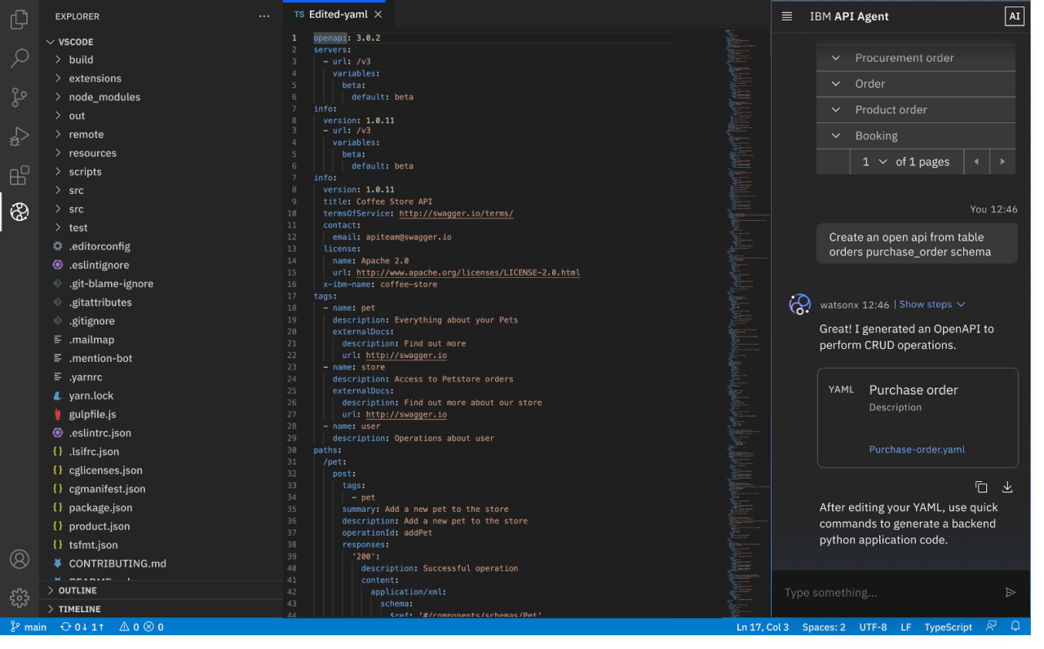Expand Show steps for watsonx reply
Screen dimensions: 1044x649
pyautogui.click(x=932, y=304)
